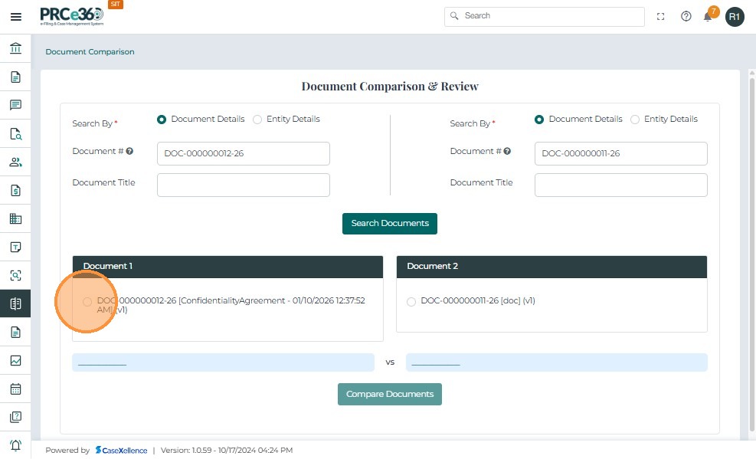Open the R1 user profile menu
756x459 pixels.
[x=735, y=16]
